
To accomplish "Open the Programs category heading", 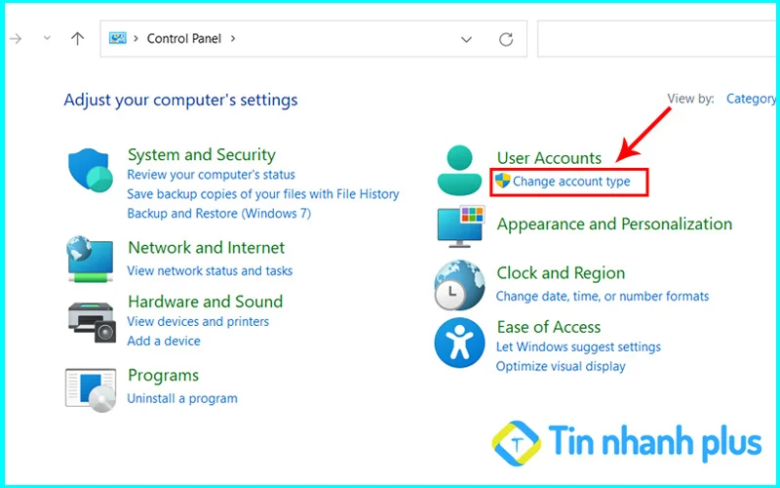I will (x=163, y=375).
